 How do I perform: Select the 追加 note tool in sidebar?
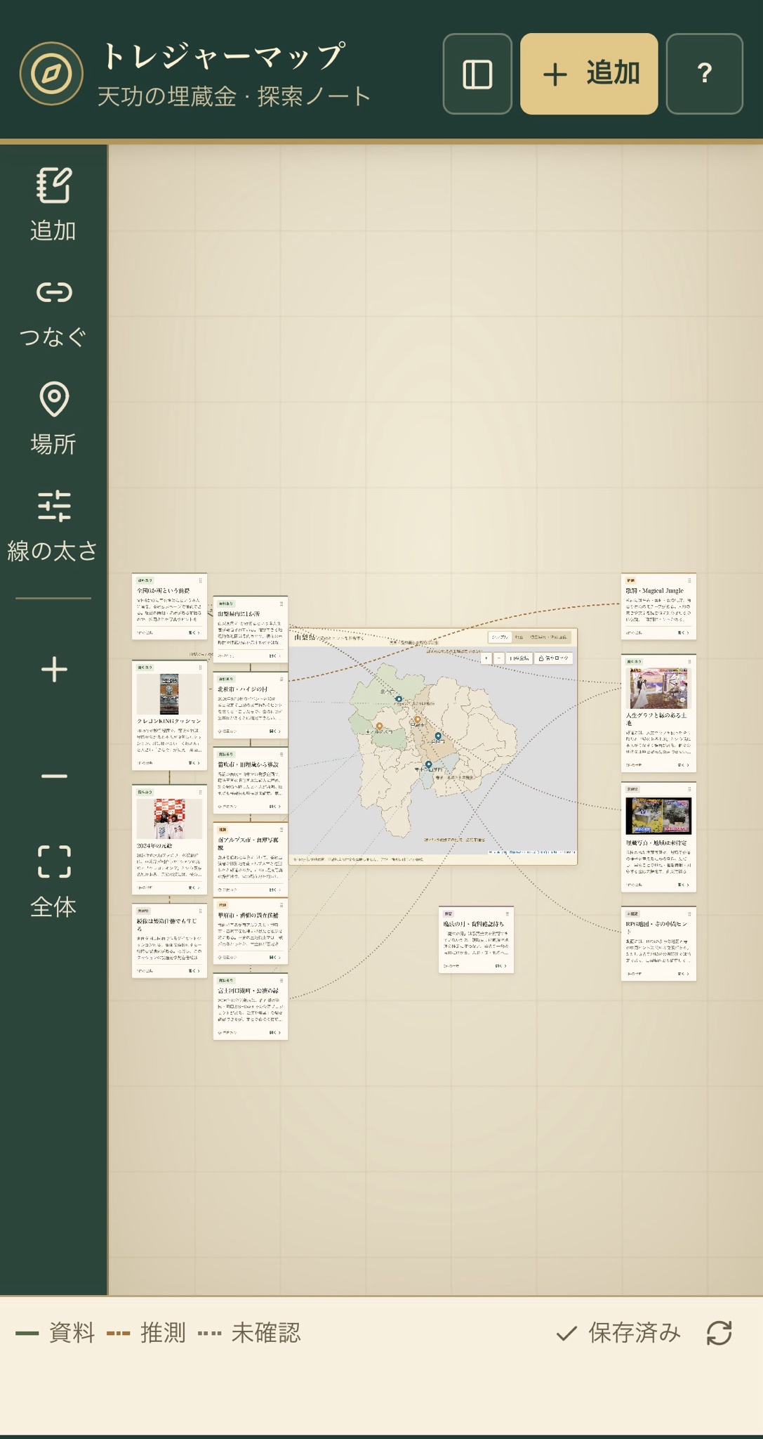coord(53,204)
